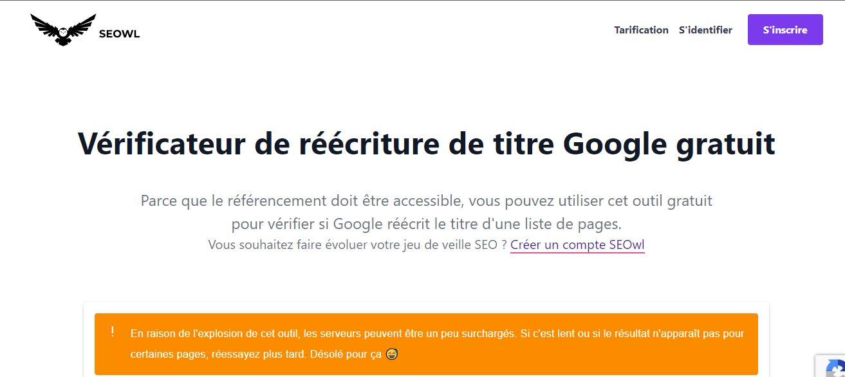Click the orange server overload warning banner
Image resolution: width=845 pixels, height=377 pixels.
click(426, 344)
